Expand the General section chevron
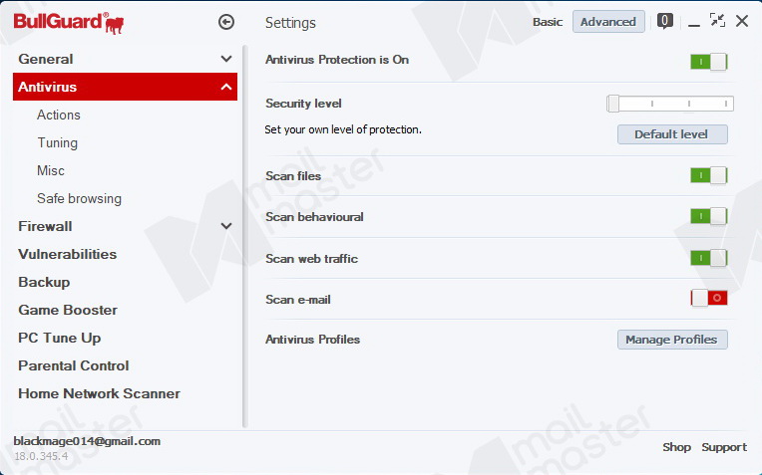The image size is (762, 475). tap(226, 59)
